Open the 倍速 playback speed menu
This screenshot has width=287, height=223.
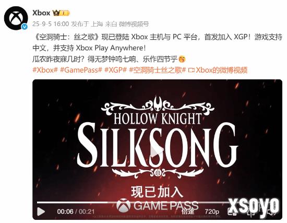coord(188,212)
